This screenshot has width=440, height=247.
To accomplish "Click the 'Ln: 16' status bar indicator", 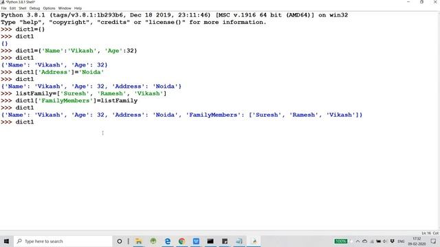I will pyautogui.click(x=426, y=233).
